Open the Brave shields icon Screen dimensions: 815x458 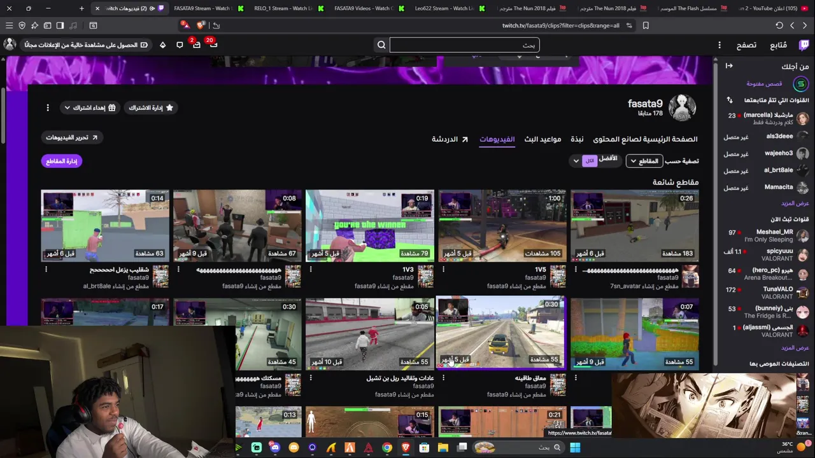(x=201, y=25)
